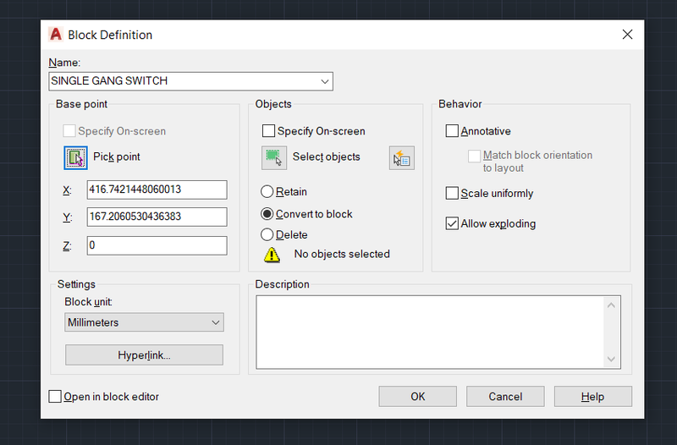Click the yellow warning triangle icon
Screen dimensions: 677x445
coord(272,255)
